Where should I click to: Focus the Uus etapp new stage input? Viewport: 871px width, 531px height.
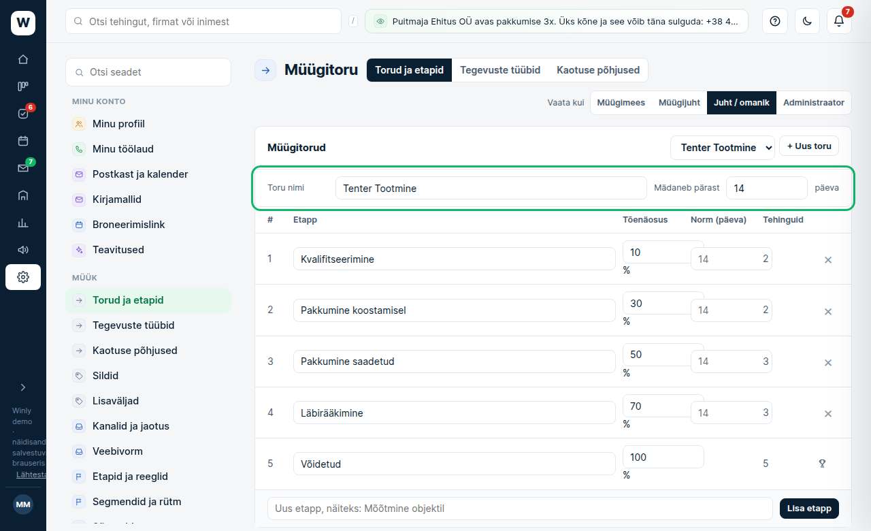pyautogui.click(x=520, y=509)
